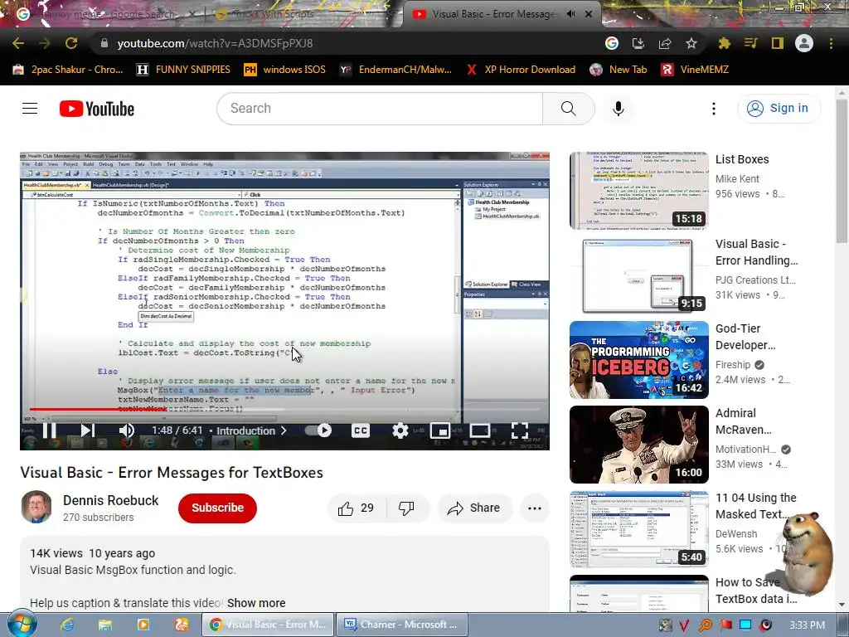Click the YouTube search input field
849x637 pixels.
(x=380, y=109)
